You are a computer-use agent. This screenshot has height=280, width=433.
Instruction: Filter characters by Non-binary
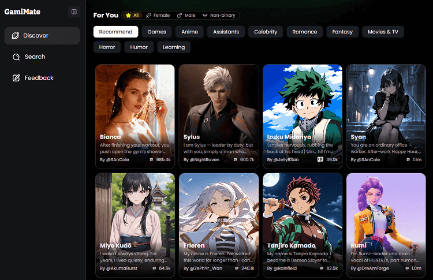pyautogui.click(x=219, y=16)
